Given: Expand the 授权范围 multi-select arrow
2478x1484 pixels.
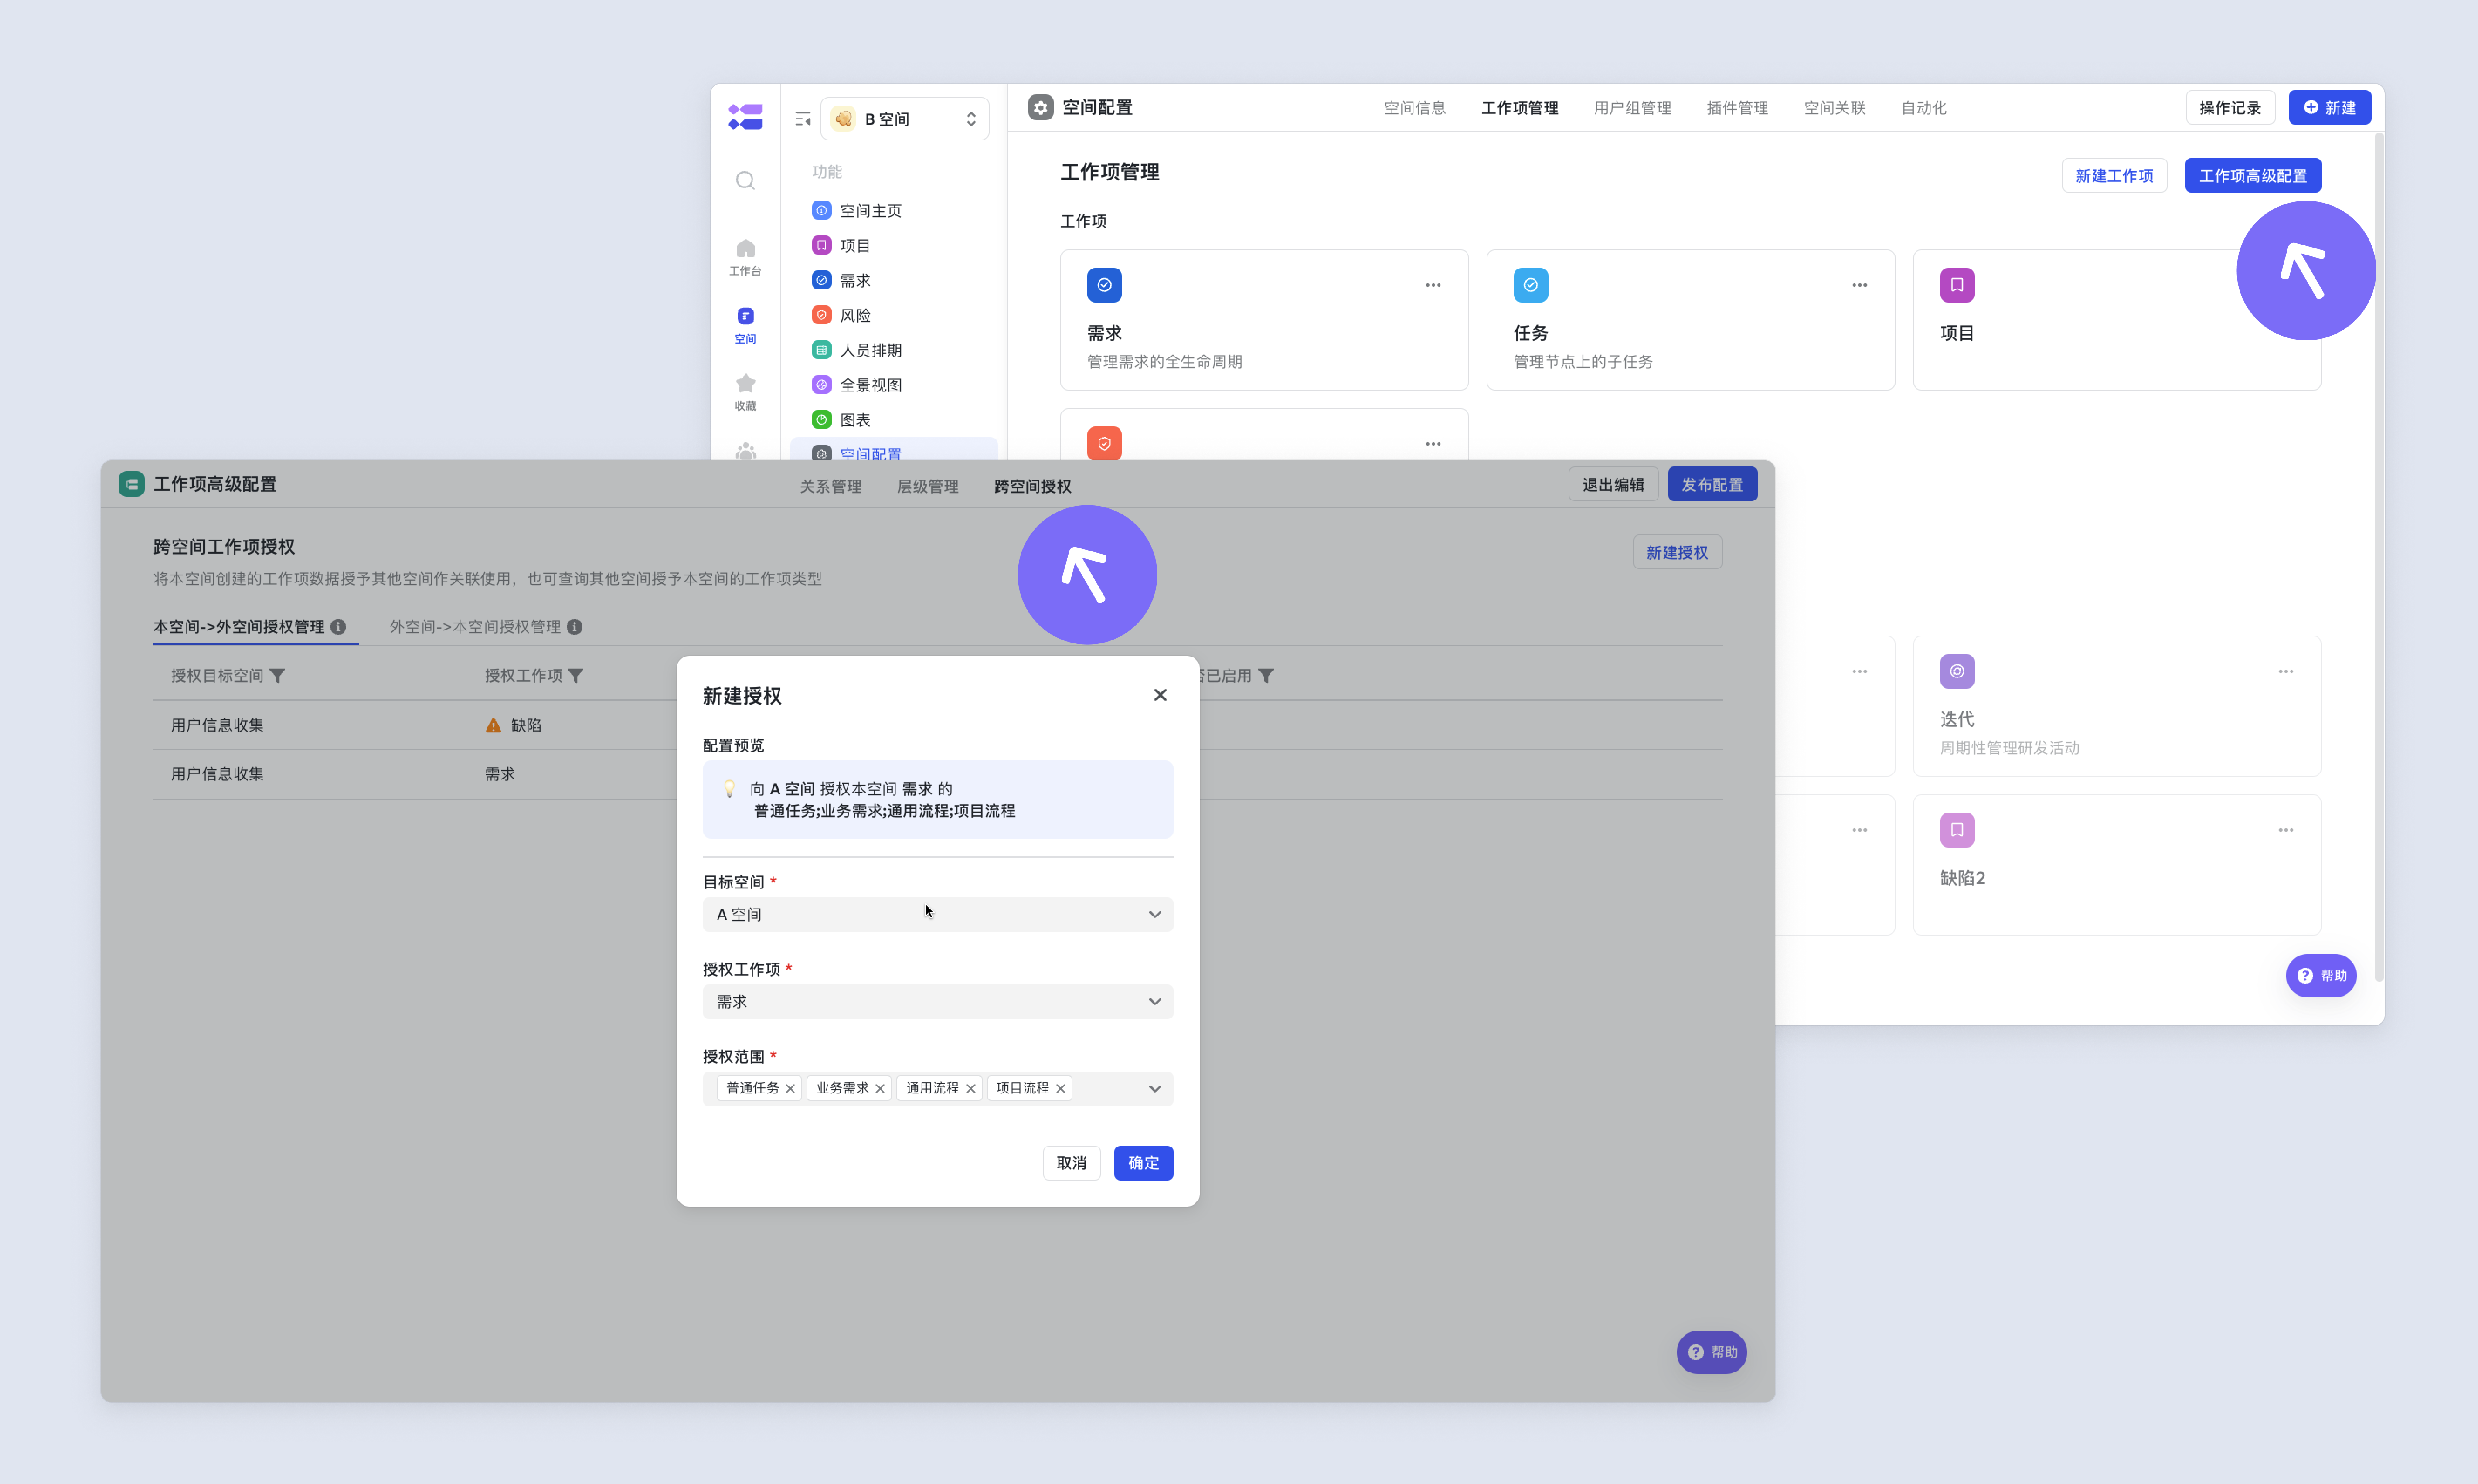Looking at the screenshot, I should pos(1154,1088).
